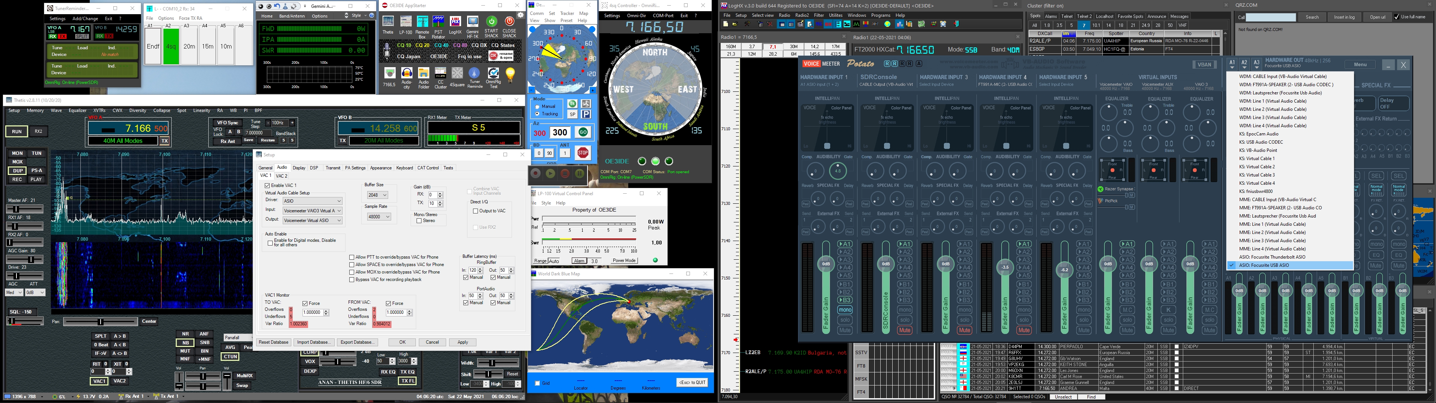Click LogHX toolbar new file icon
1436x403 pixels.
pos(726,24)
